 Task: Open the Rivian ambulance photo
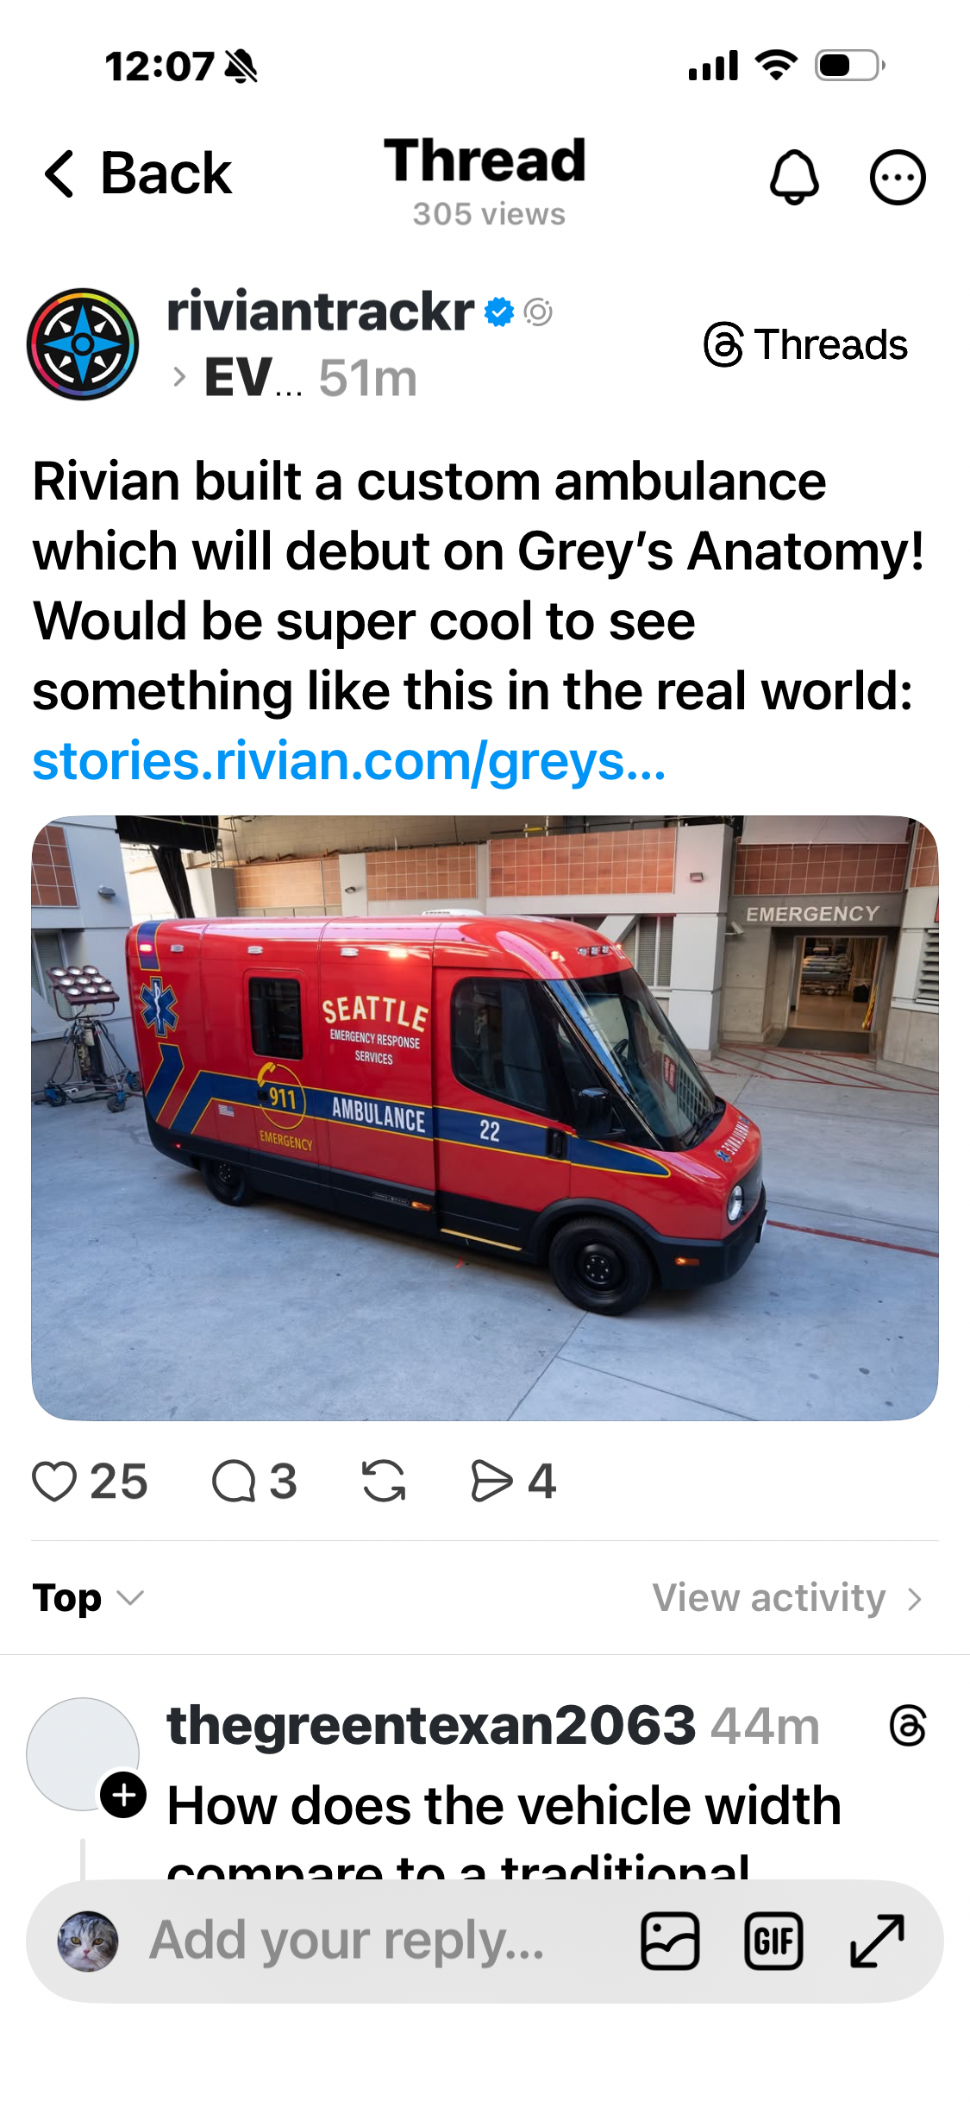485,1118
